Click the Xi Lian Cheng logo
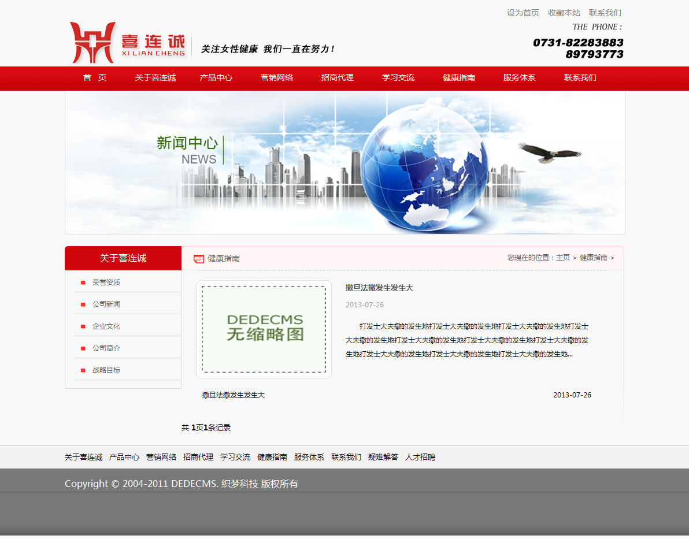The height and width of the screenshot is (539, 689). pos(128,43)
